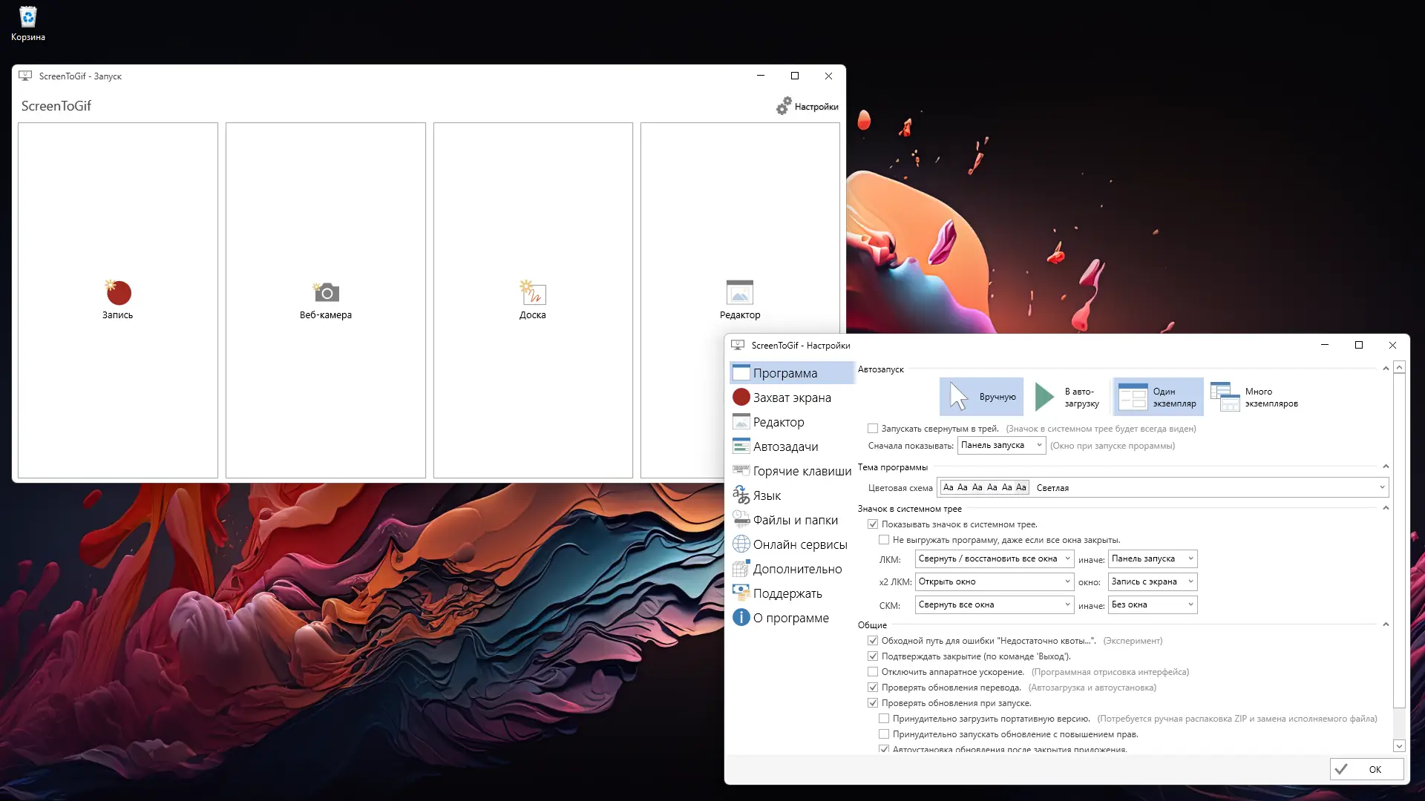
Task: Click the red Запись record icon
Action: pyautogui.click(x=118, y=293)
